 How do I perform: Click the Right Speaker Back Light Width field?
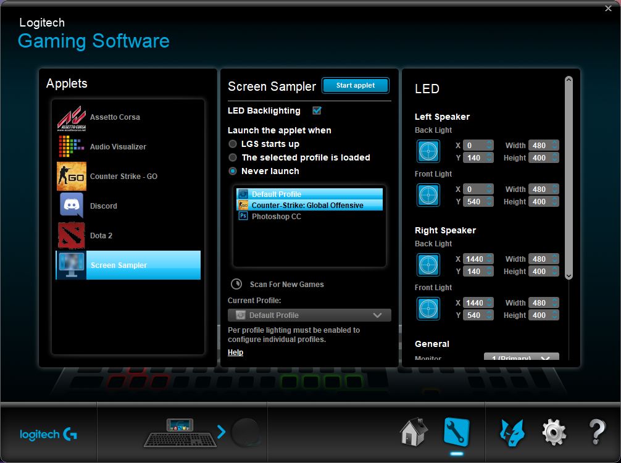click(x=543, y=259)
